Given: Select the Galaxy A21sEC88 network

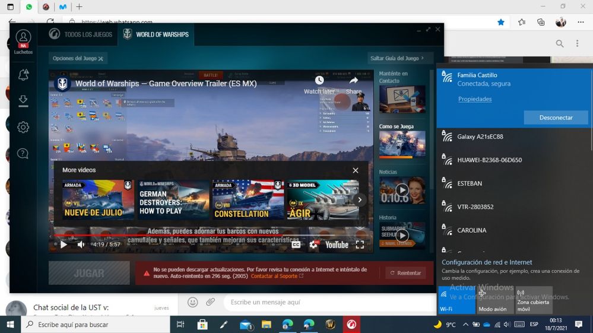Looking at the screenshot, I should 480,137.
